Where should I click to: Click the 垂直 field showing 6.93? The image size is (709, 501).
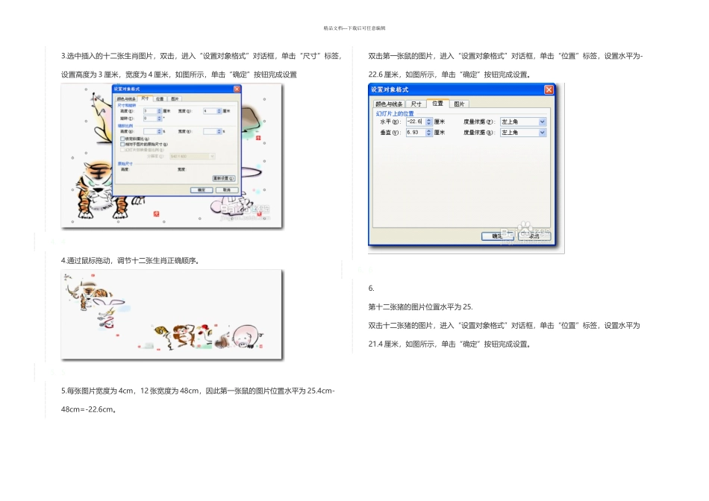pyautogui.click(x=416, y=133)
